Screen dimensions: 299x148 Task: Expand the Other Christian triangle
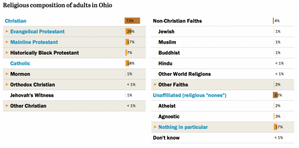pyautogui.click(x=7, y=106)
